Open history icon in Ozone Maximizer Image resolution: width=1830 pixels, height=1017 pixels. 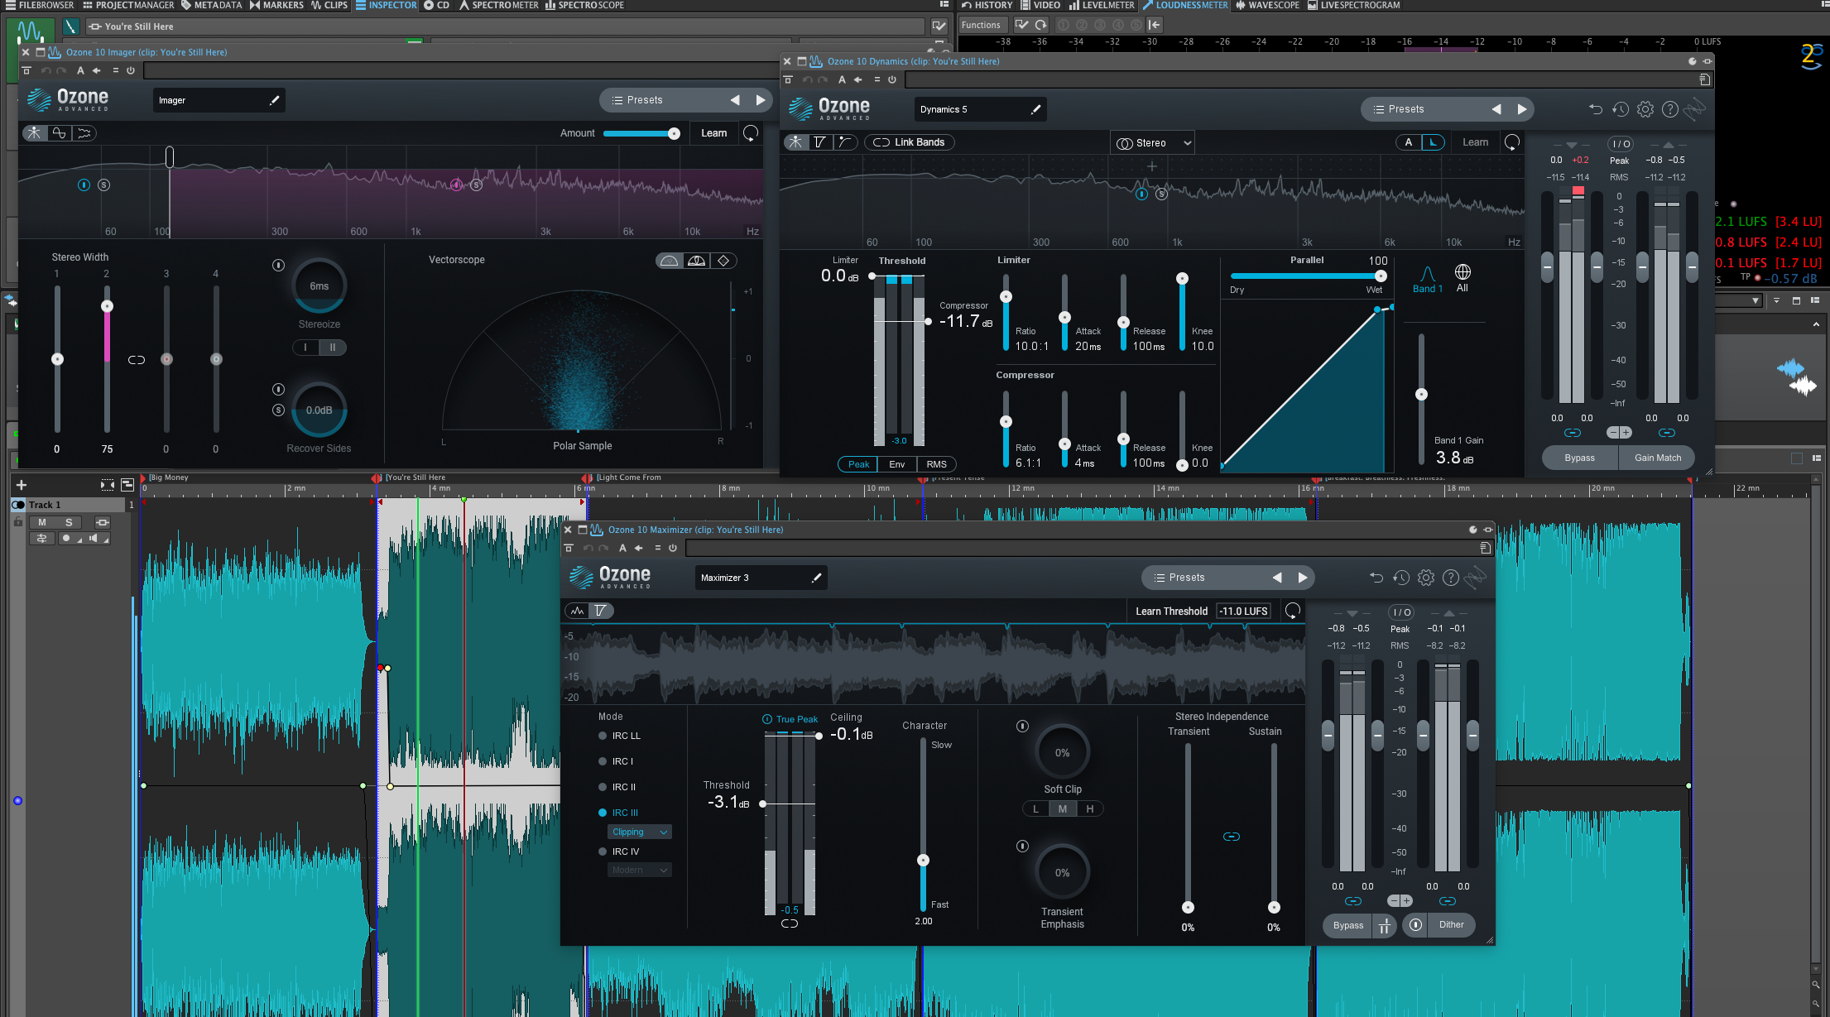1401,578
